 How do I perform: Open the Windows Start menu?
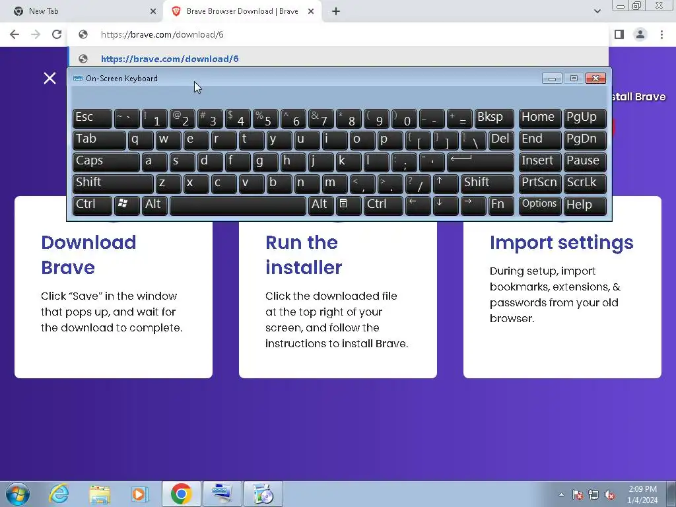[18, 494]
